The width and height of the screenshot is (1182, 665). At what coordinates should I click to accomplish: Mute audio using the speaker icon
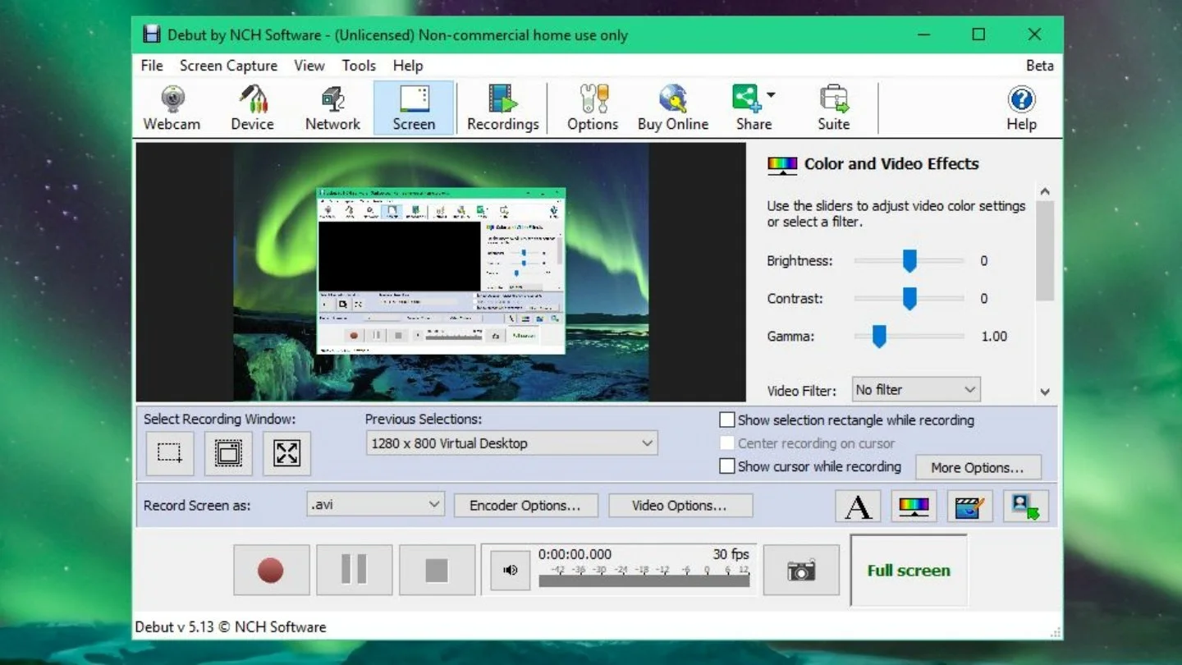(511, 570)
